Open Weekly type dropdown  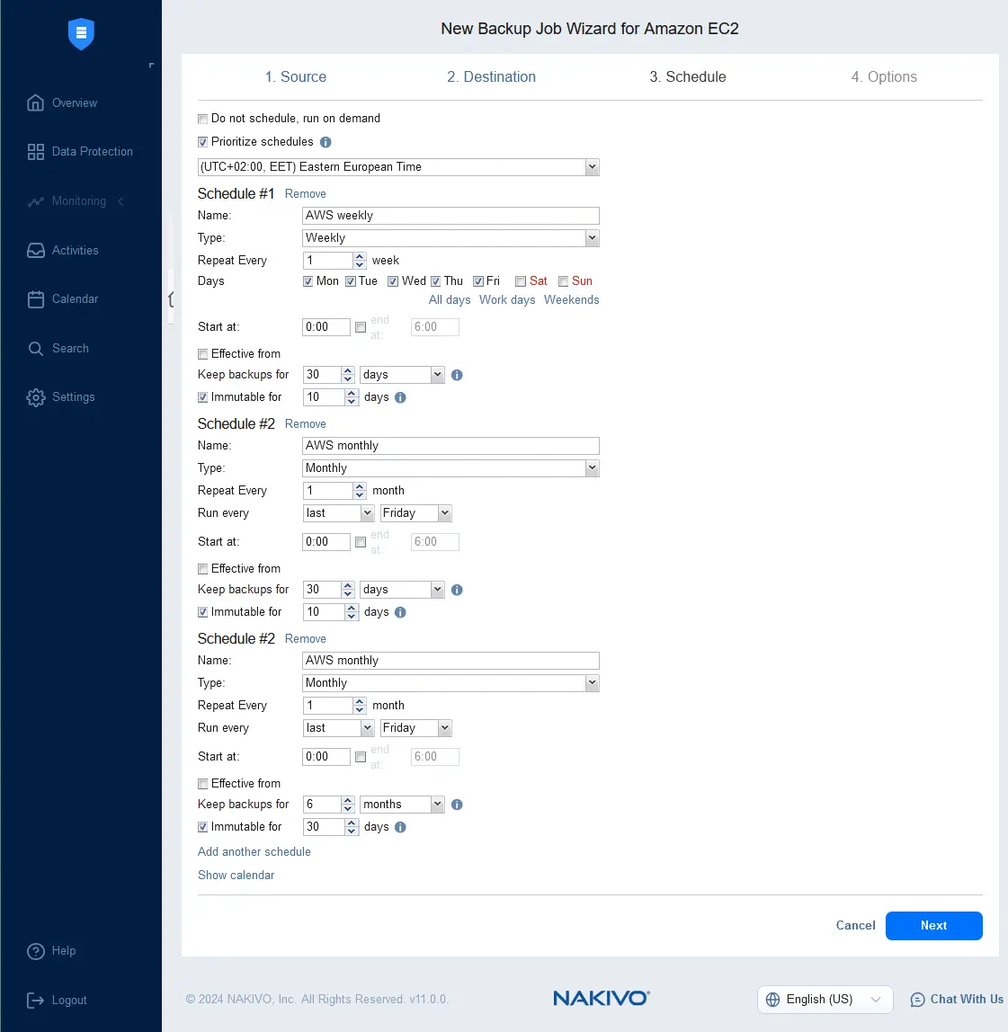(450, 238)
